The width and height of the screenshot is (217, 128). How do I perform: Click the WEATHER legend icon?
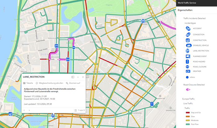(188, 71)
